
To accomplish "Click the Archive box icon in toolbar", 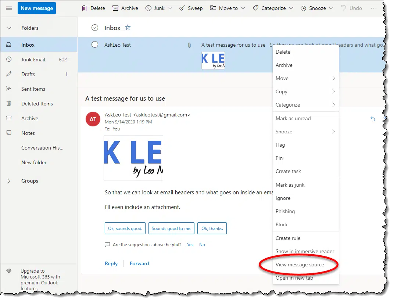I will click(115, 8).
